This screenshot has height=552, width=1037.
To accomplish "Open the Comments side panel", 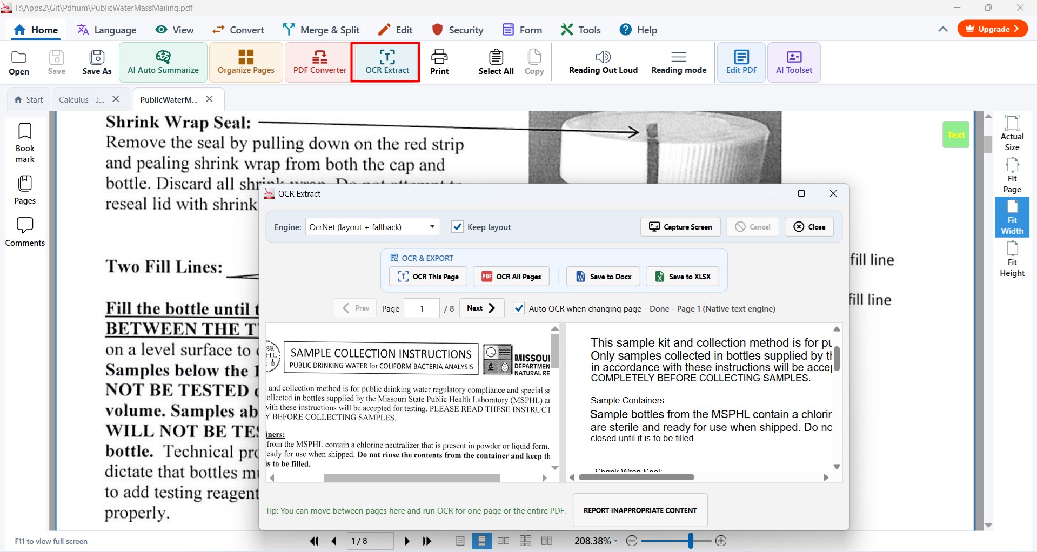I will (25, 232).
